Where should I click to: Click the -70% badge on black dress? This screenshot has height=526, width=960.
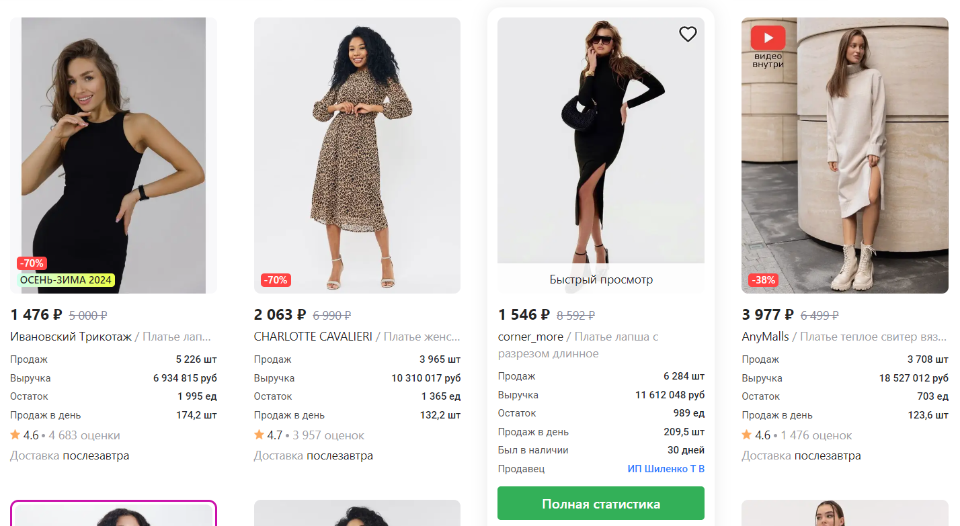click(32, 263)
